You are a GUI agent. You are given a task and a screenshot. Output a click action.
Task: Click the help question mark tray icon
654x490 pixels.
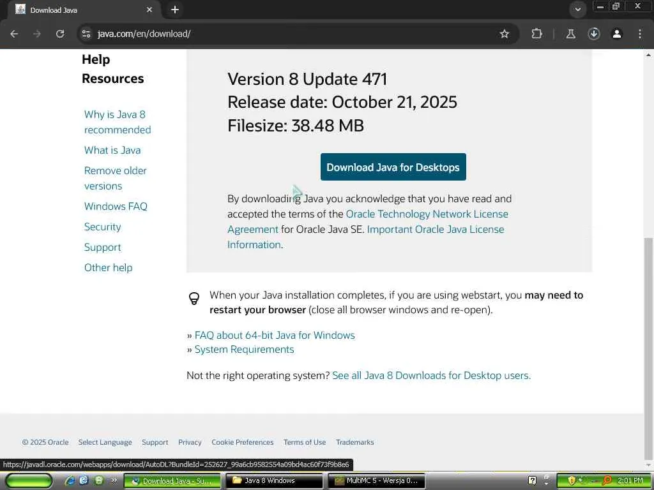click(x=532, y=480)
